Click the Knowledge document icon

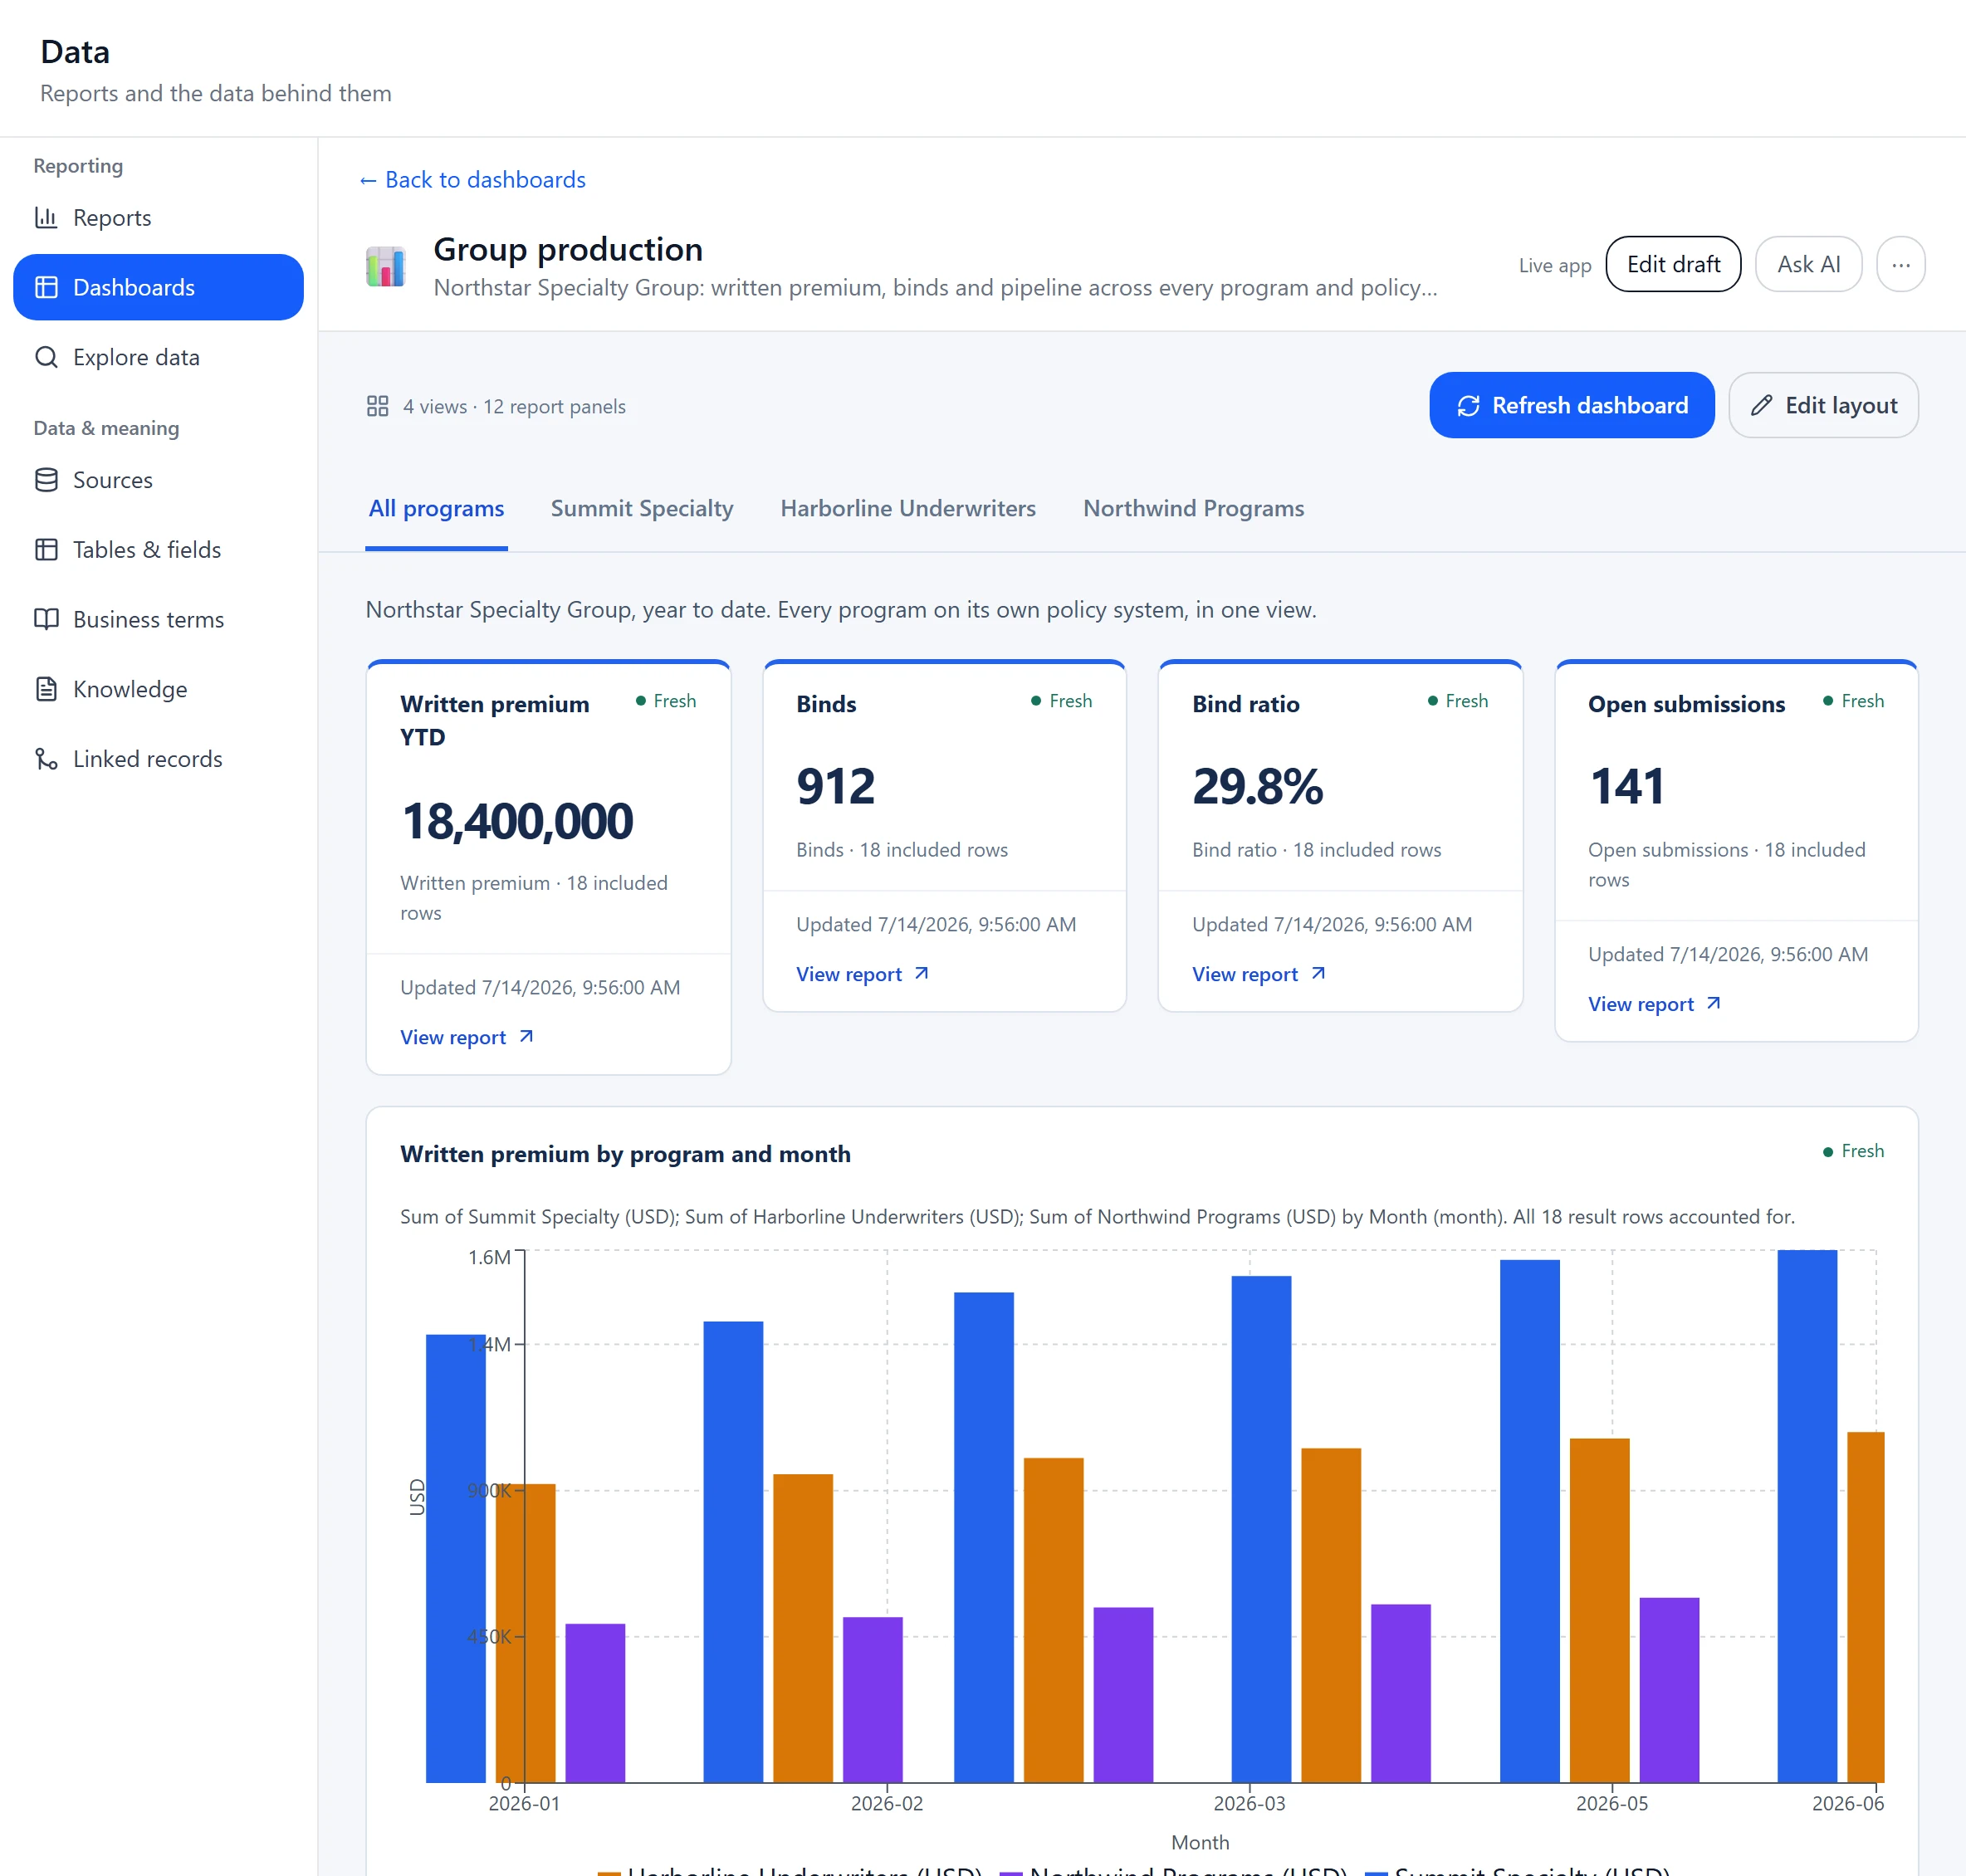click(46, 689)
